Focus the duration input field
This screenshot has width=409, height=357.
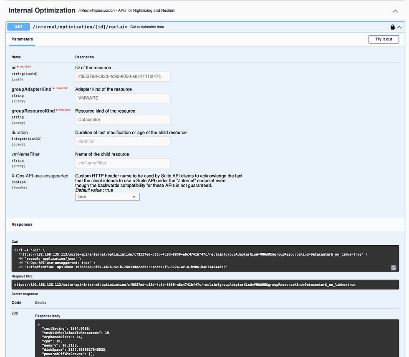point(123,141)
